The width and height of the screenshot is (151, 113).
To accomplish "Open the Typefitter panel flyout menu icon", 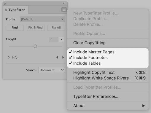I will (x=64, y=10).
